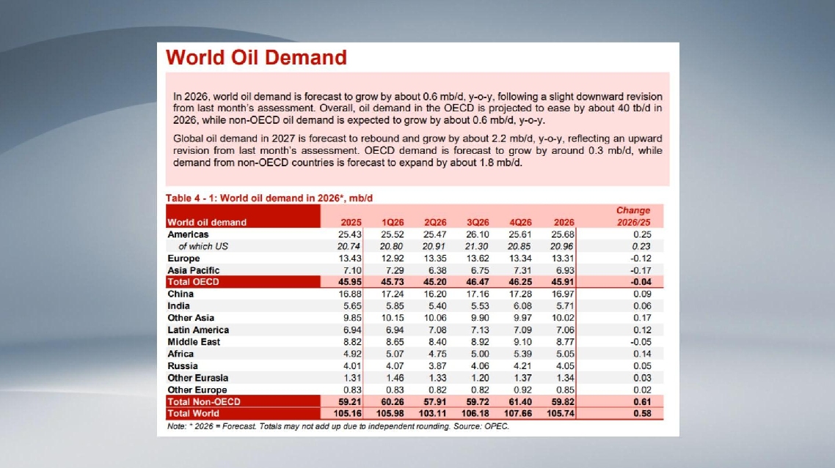The height and width of the screenshot is (468, 835).
Task: Click Europe change value -0.12
Action: click(641, 259)
